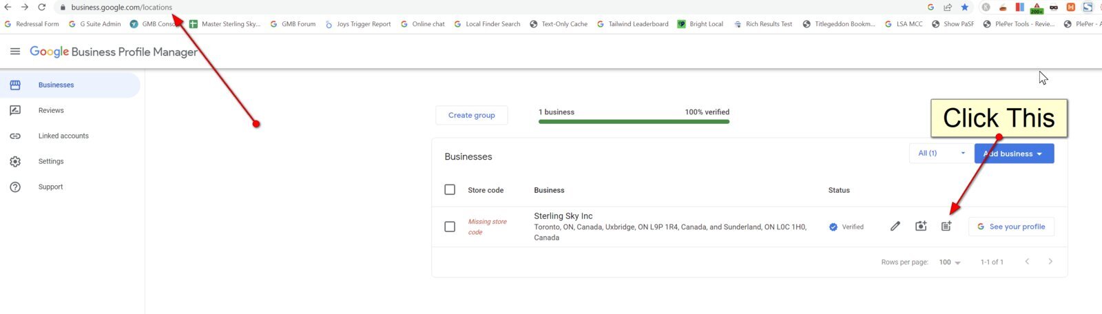
Task: Open Settings in the sidebar
Action: pos(70,162)
